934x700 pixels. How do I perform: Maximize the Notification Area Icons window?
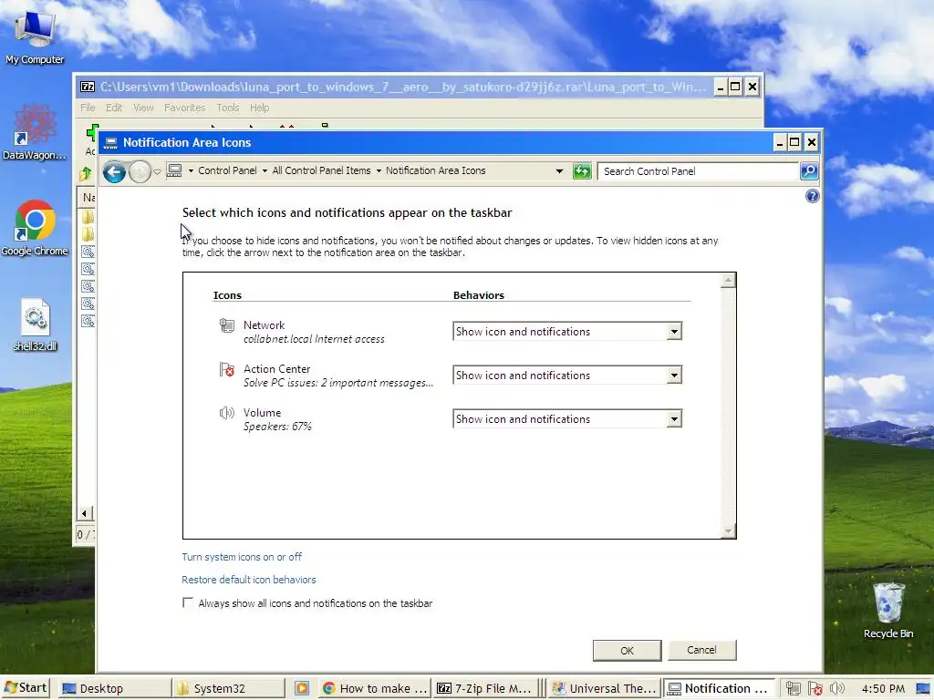pyautogui.click(x=794, y=142)
